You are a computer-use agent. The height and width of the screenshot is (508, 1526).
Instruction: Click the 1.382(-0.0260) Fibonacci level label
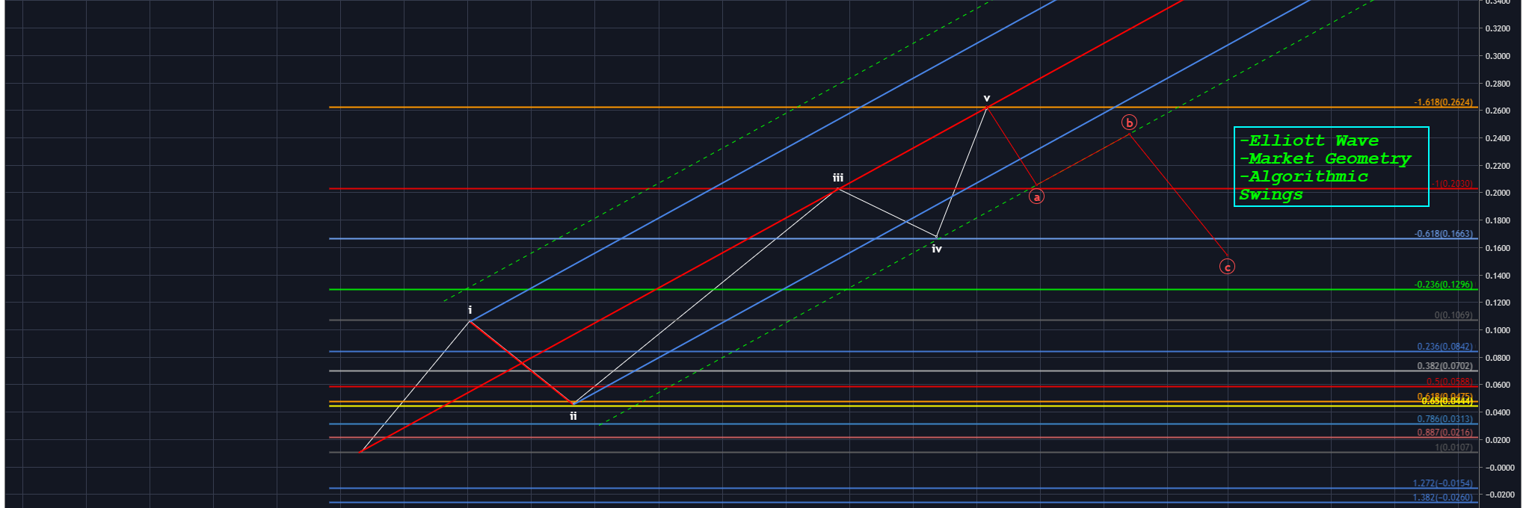pos(1443,498)
